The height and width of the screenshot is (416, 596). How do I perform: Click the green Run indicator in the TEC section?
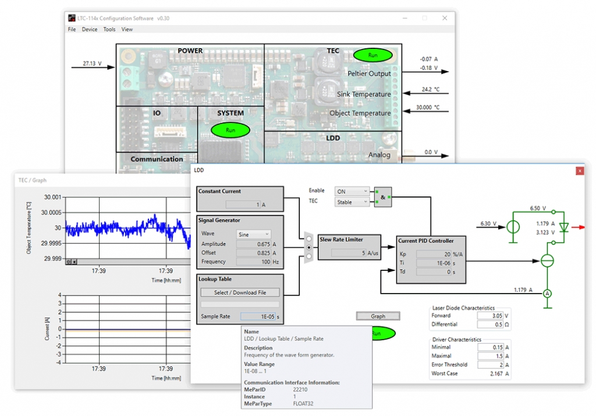coord(372,55)
